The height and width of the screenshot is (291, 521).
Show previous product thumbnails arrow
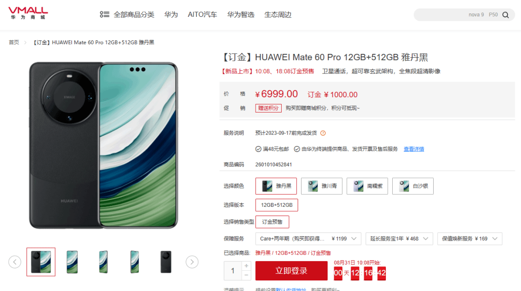pyautogui.click(x=14, y=262)
